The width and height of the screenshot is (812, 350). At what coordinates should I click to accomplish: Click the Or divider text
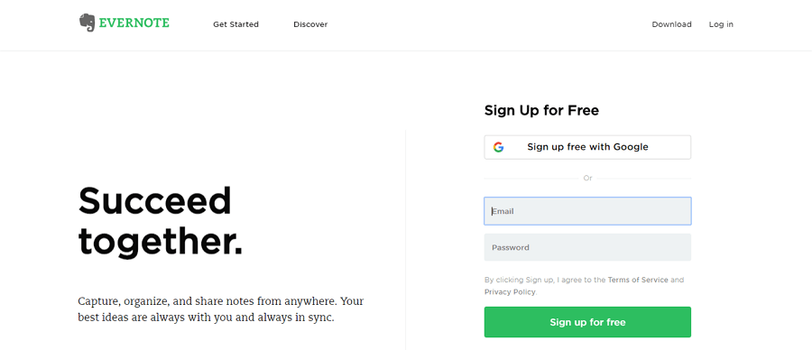click(x=587, y=178)
